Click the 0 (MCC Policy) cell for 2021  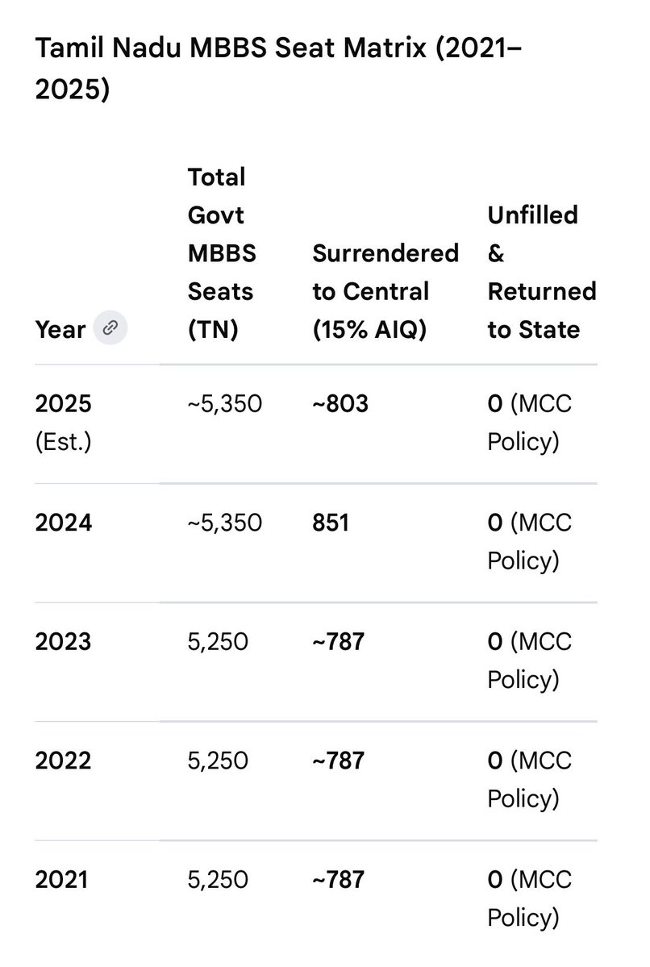pos(530,898)
